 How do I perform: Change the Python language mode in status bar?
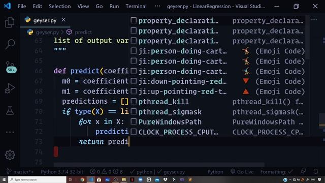215,172
